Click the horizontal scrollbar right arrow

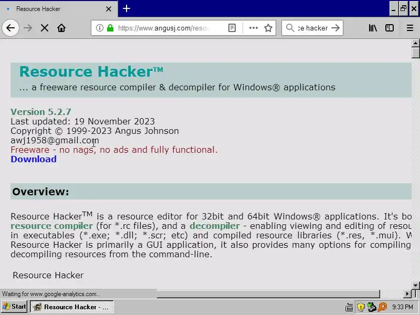click(407, 294)
